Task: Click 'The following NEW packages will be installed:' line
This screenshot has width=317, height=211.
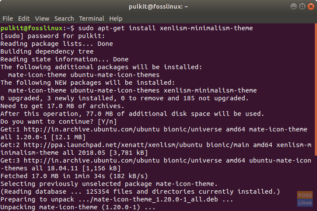Action: point(88,83)
